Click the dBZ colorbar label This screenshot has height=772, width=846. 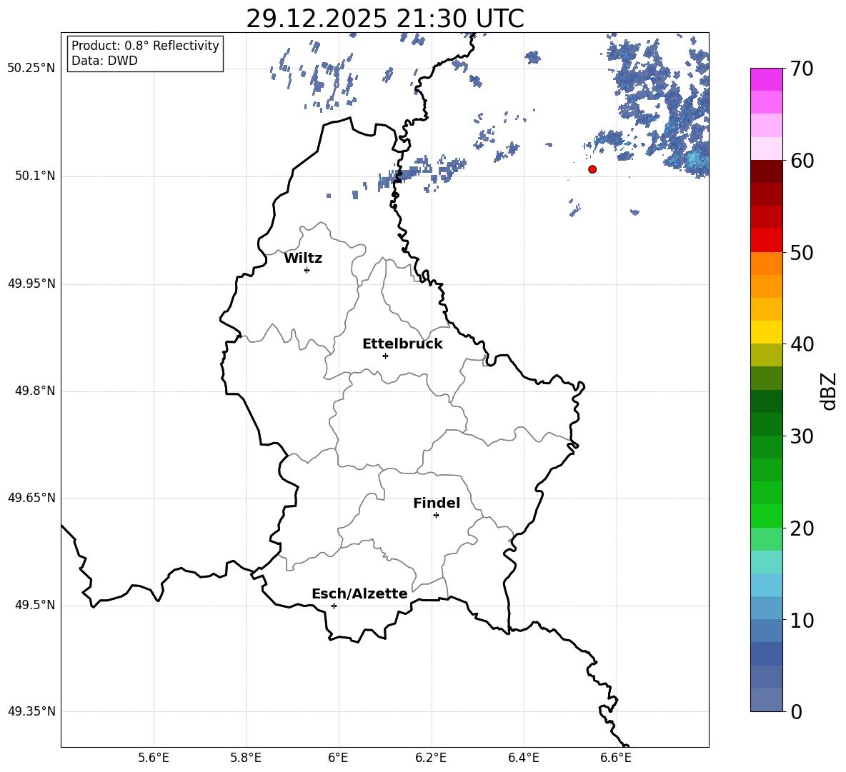(830, 391)
